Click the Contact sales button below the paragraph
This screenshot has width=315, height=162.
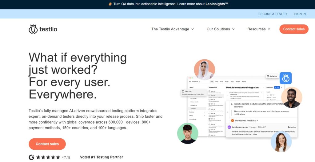coord(47,144)
